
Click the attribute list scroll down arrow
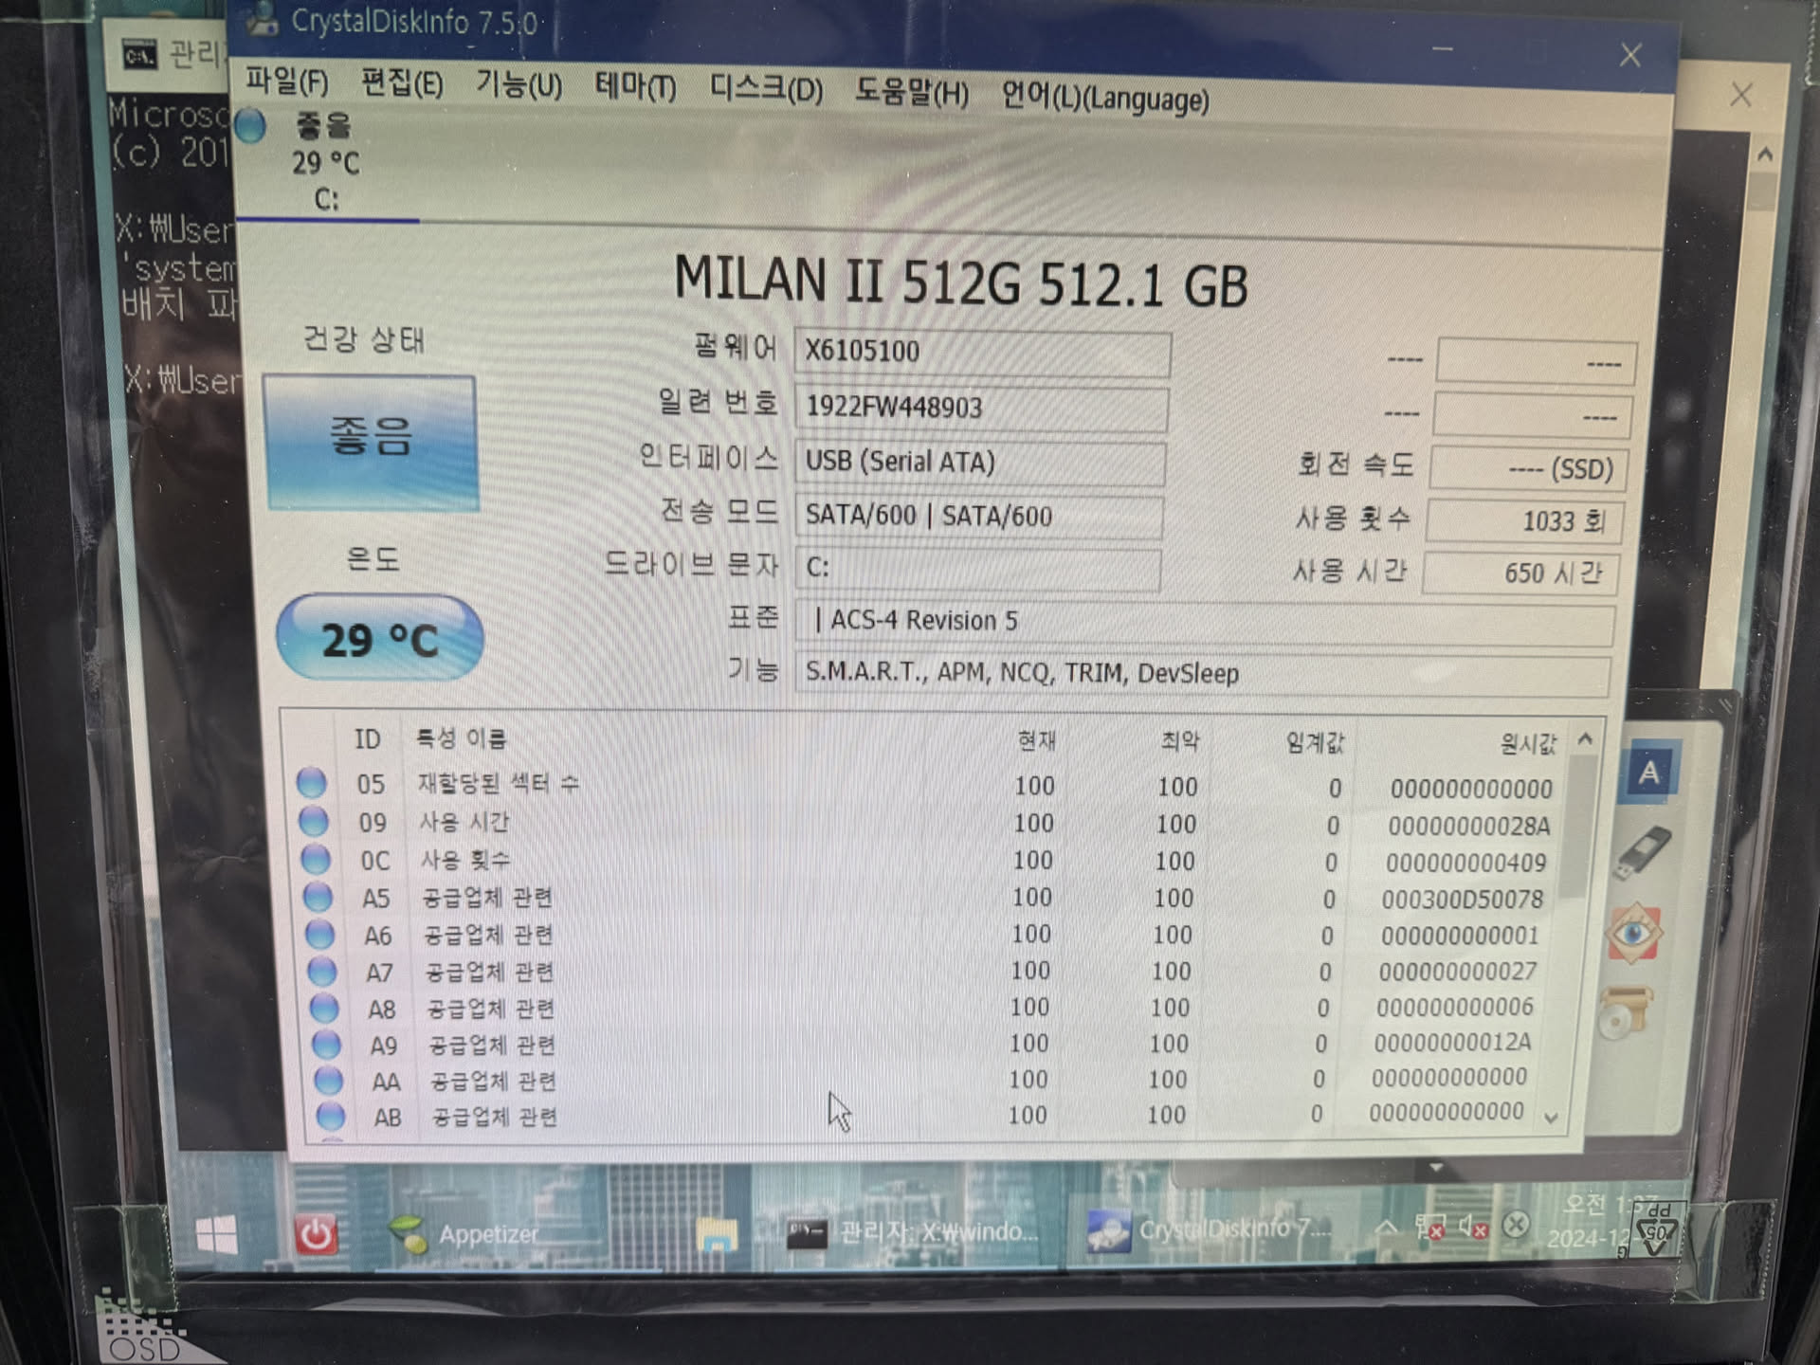[1551, 1119]
